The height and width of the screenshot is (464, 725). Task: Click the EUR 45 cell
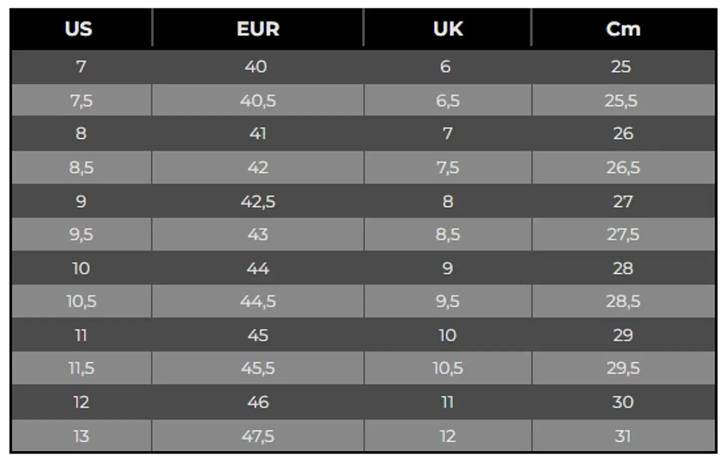(258, 335)
